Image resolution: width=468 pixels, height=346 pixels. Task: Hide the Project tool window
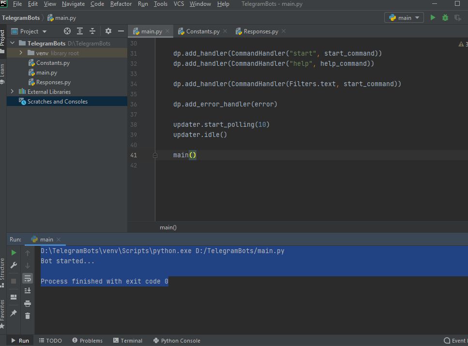pos(121,31)
